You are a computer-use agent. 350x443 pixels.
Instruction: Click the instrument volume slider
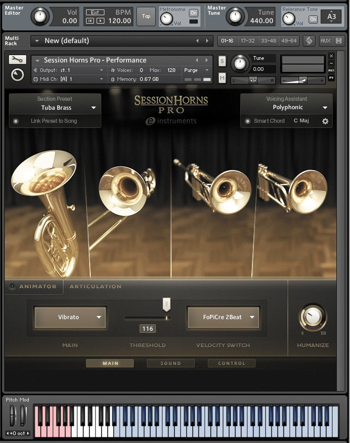pos(302,80)
